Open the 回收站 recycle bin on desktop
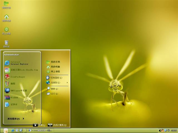This screenshot has width=178, height=133. click(x=6, y=44)
